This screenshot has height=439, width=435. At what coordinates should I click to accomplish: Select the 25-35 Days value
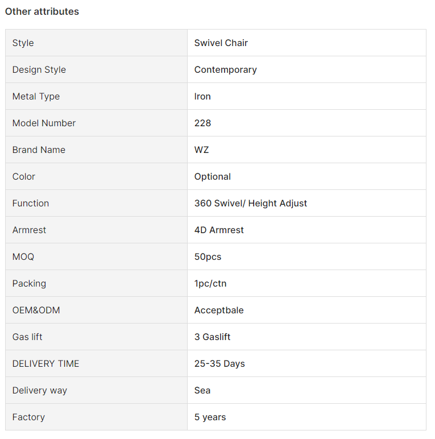click(219, 364)
